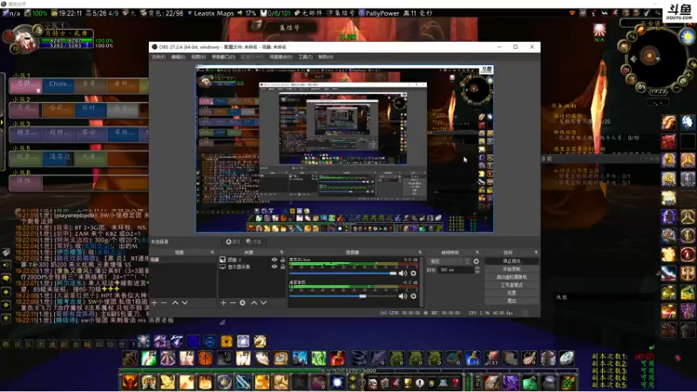697x392 pixels.
Task: Open the 工具(T) menu in OBS
Action: [x=306, y=57]
